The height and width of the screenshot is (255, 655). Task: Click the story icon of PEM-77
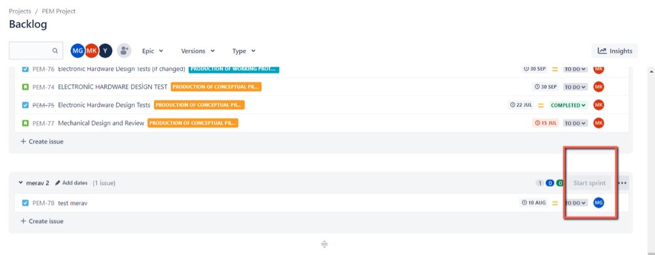pos(26,123)
